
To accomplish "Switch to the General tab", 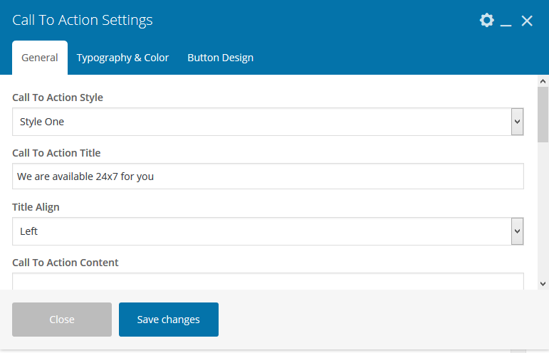I will click(40, 58).
